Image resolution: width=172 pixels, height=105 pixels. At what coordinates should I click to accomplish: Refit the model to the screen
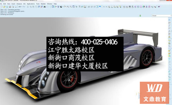point(73,7)
